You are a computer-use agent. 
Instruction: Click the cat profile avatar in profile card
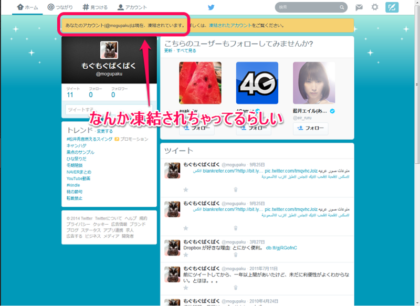tap(109, 50)
